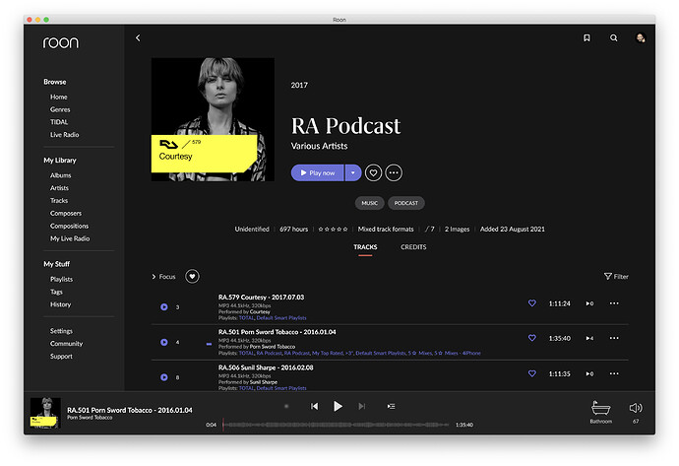Click Various Artists link
Viewport: 679px width, 466px height.
click(x=319, y=146)
